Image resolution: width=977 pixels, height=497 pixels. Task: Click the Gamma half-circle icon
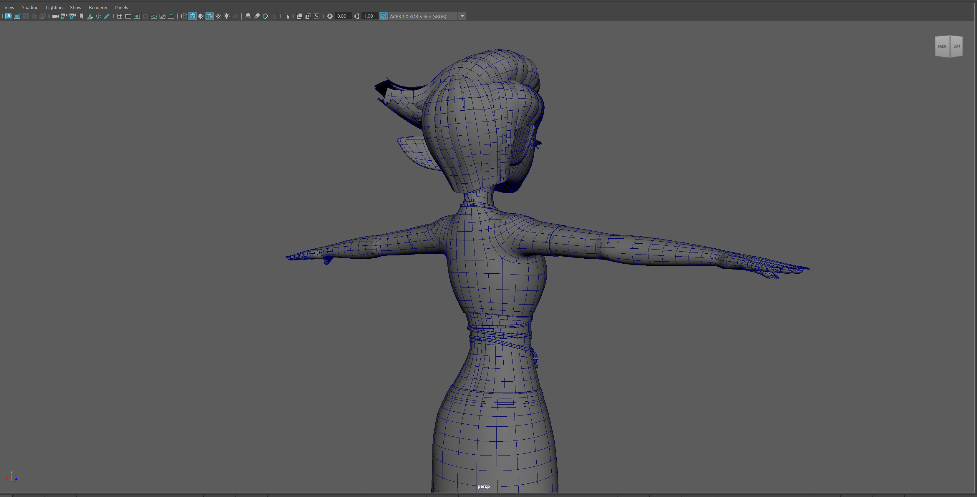357,16
